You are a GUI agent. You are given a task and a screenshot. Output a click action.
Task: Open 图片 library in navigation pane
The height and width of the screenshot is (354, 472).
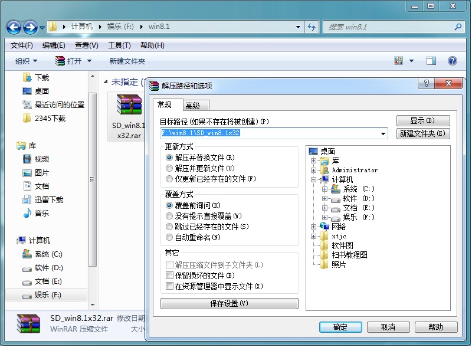pos(36,173)
